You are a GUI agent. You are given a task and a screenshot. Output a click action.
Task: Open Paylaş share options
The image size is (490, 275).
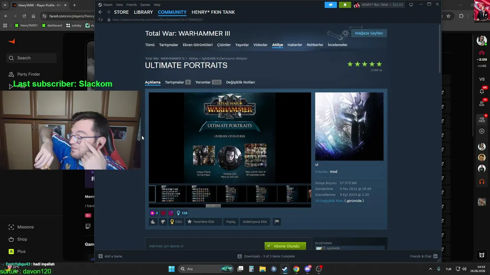231,222
